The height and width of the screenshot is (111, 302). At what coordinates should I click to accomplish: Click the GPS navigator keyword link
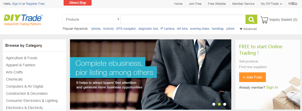coord(126,29)
